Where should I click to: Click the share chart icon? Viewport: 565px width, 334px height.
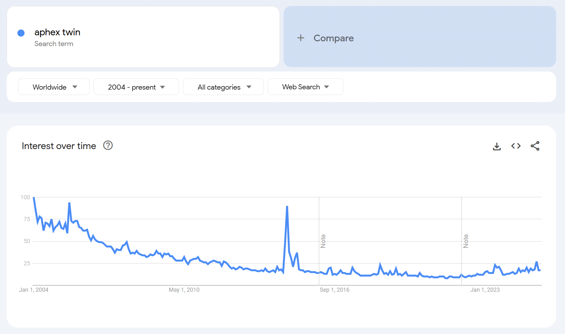(x=535, y=146)
